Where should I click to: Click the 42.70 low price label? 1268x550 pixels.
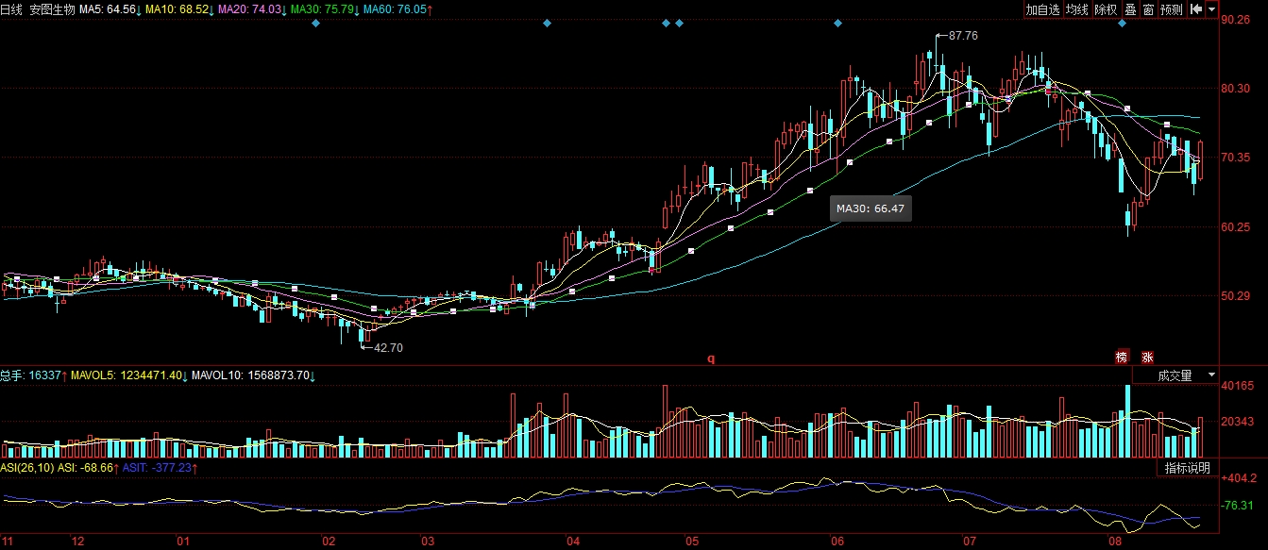tap(388, 347)
